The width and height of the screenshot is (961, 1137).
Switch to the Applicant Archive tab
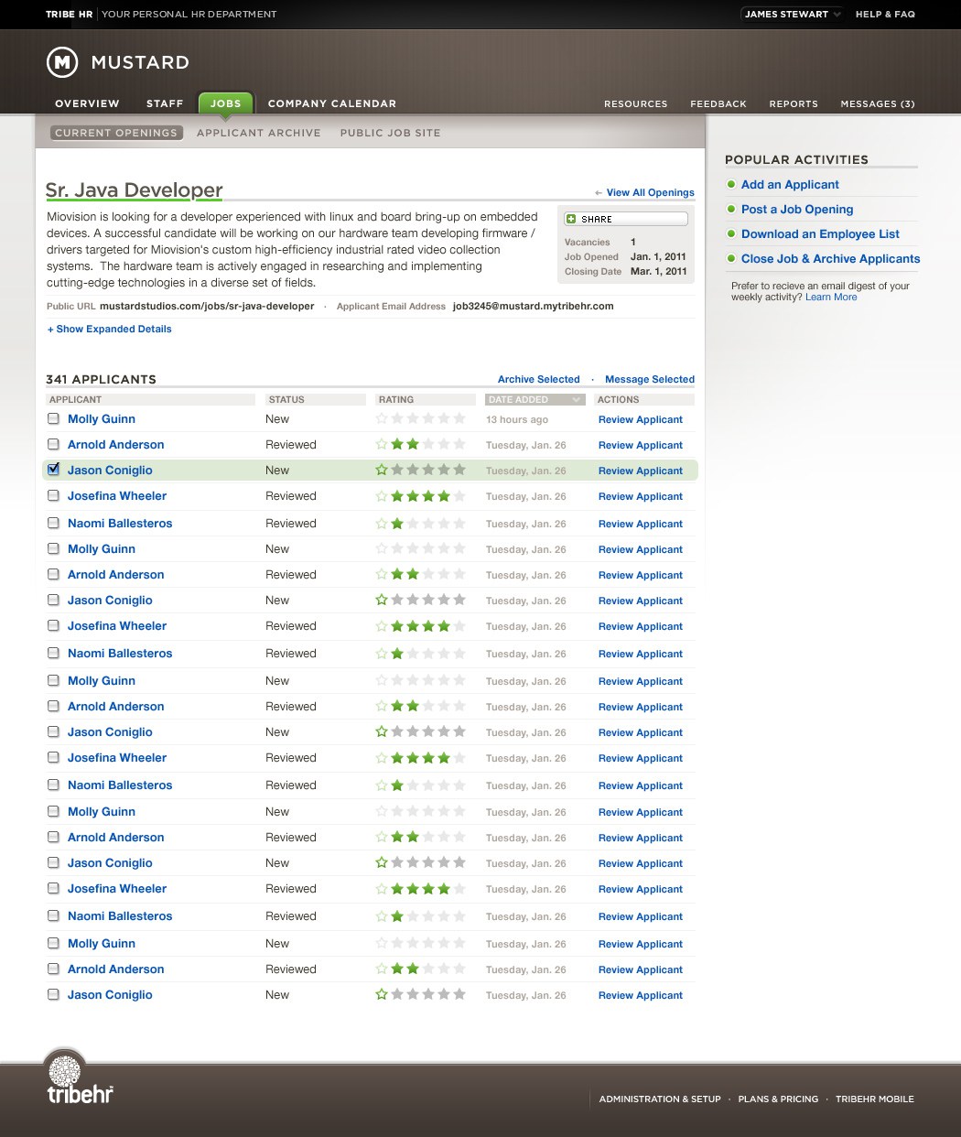click(x=258, y=133)
